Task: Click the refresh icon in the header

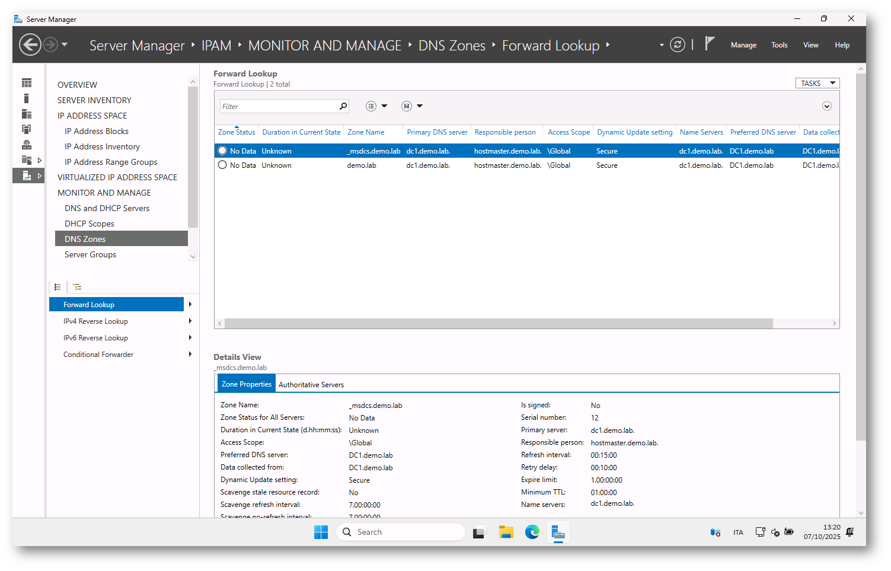Action: 677,45
